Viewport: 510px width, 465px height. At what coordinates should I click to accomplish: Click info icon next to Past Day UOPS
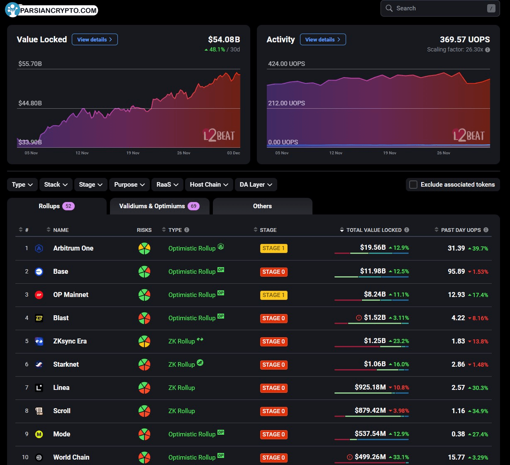point(486,230)
